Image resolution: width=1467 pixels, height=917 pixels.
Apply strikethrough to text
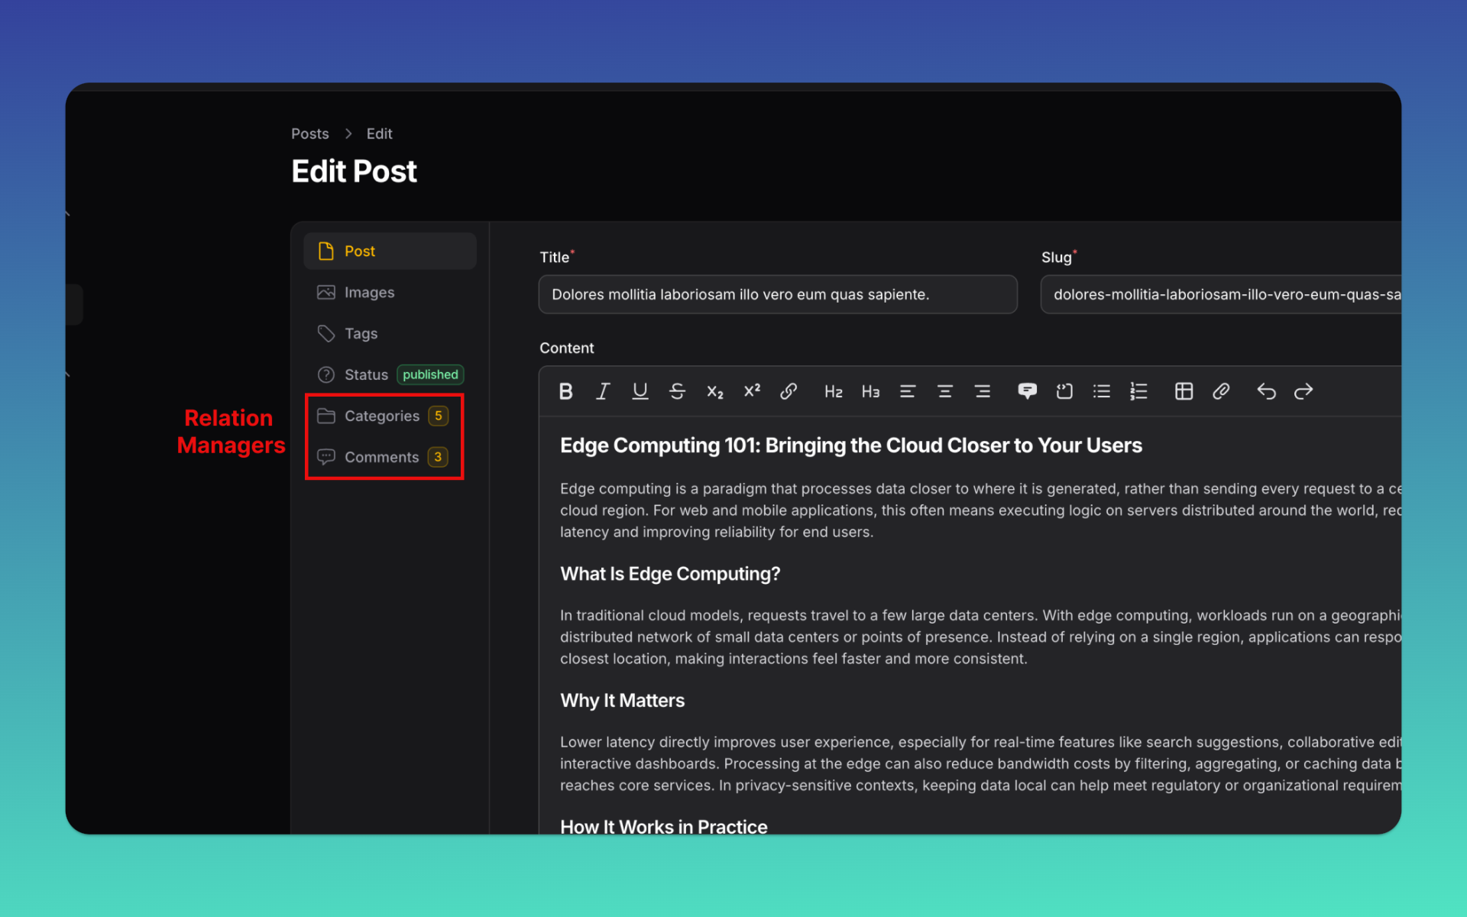tap(678, 391)
